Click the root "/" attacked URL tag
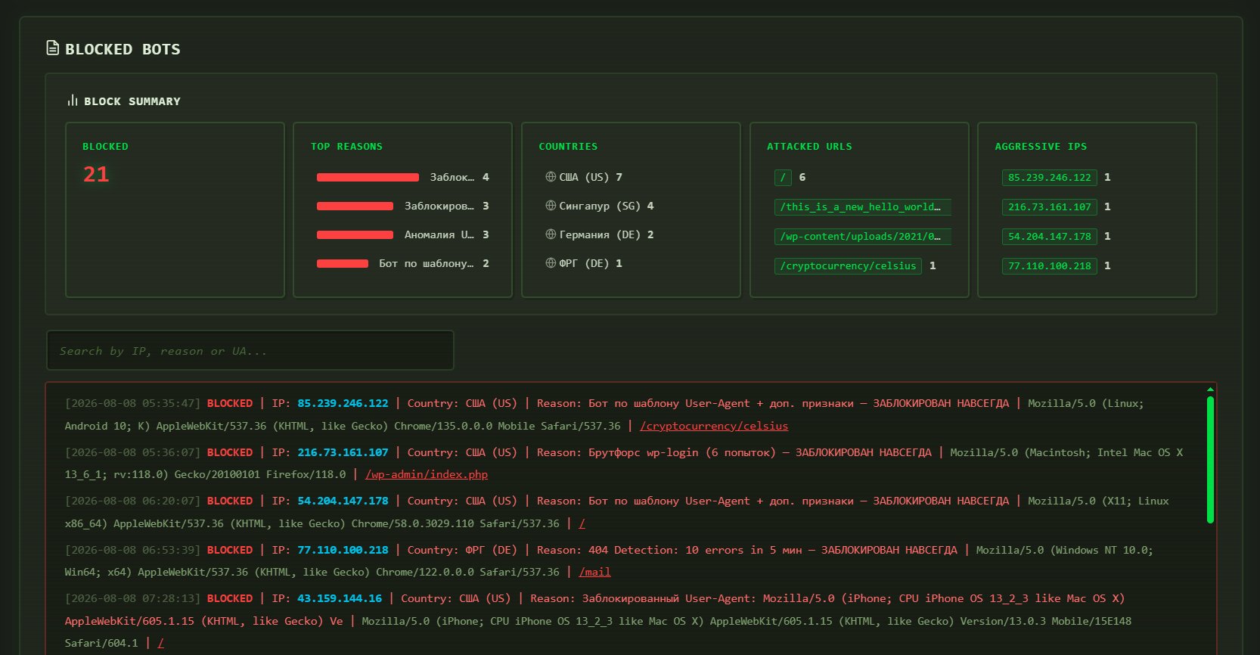The image size is (1260, 655). coord(783,178)
